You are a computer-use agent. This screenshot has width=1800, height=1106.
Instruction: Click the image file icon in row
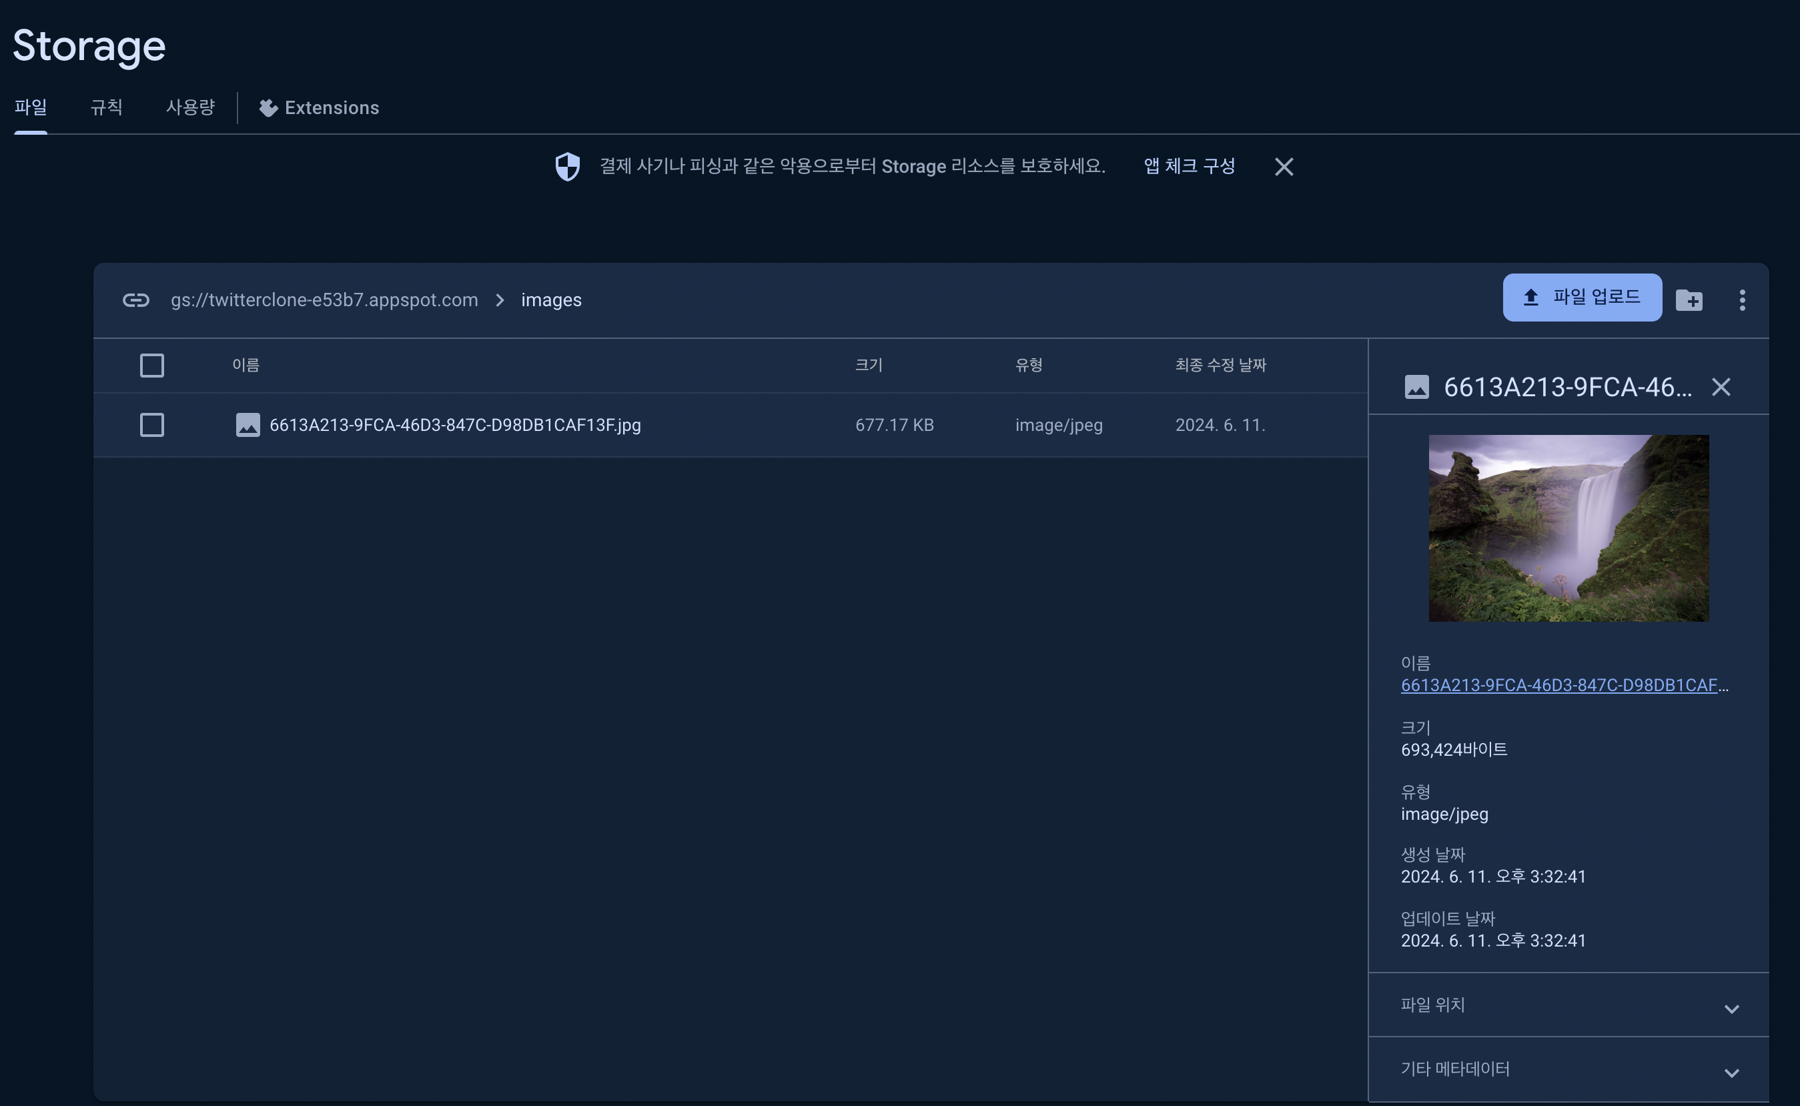pyautogui.click(x=248, y=425)
